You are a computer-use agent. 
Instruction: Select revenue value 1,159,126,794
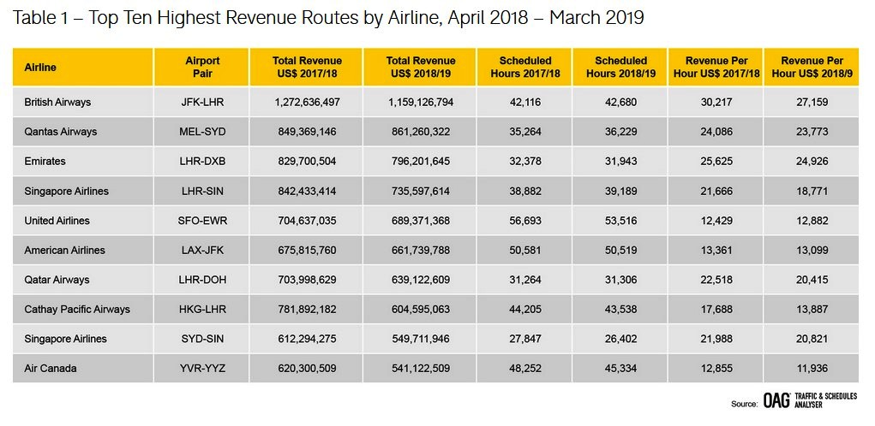(x=421, y=103)
